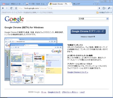
Task: Click Google Chrome をダウンロード button
Action: pos(88,31)
